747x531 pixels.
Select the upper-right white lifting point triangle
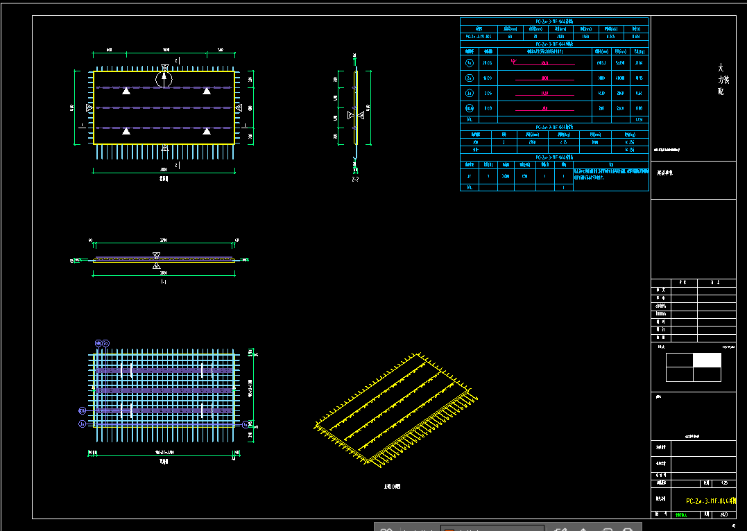point(207,91)
